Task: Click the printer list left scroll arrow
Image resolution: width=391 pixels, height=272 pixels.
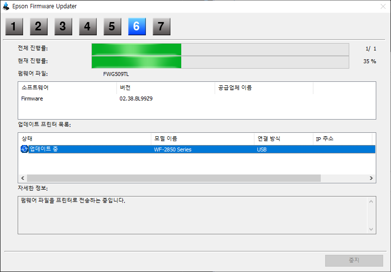Action: click(23, 178)
